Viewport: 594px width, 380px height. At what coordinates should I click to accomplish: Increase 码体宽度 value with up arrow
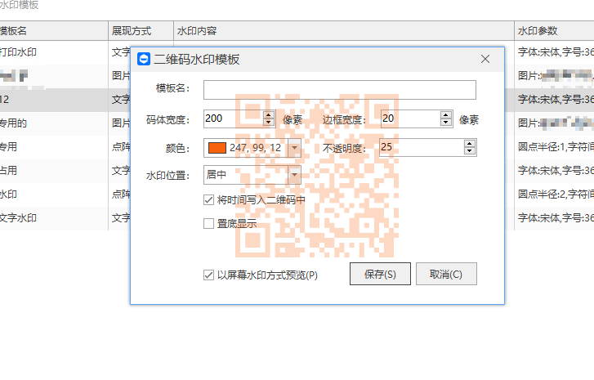269,114
